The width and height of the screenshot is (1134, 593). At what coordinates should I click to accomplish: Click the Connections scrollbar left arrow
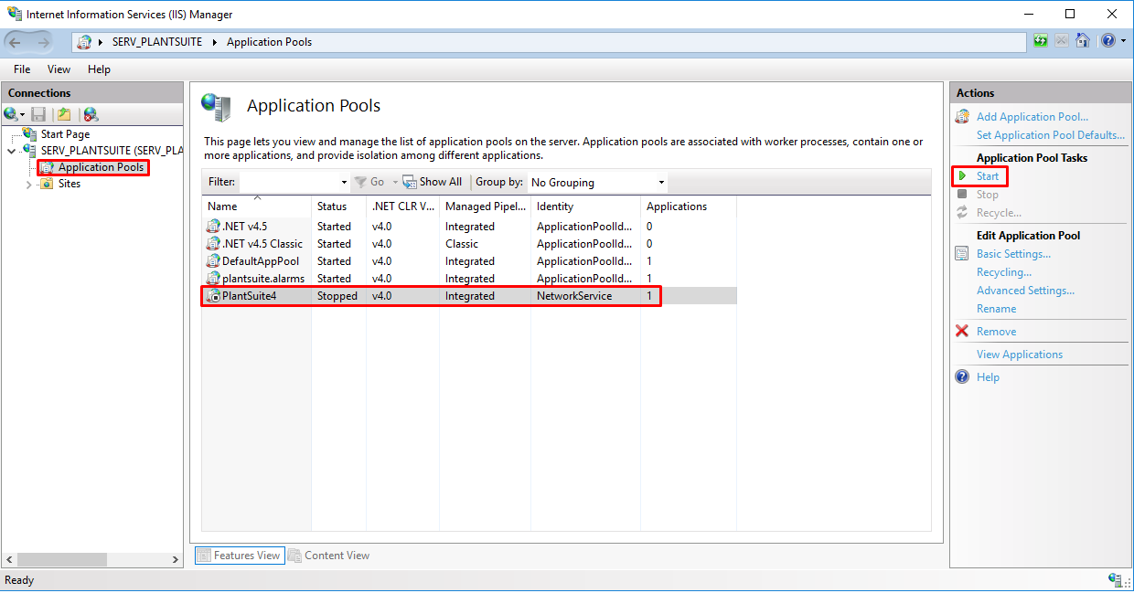pyautogui.click(x=9, y=559)
